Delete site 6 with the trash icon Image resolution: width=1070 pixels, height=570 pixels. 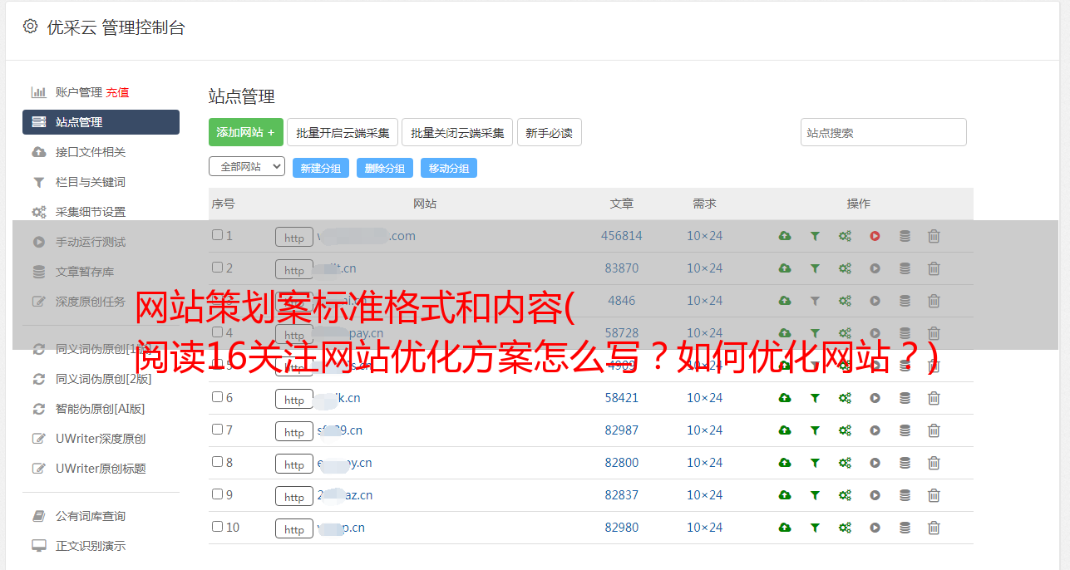934,398
